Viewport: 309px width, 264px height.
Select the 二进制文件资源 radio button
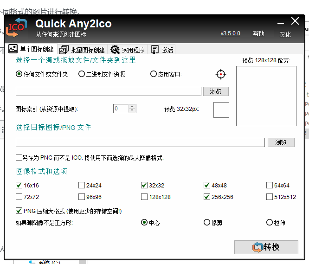tap(81, 74)
